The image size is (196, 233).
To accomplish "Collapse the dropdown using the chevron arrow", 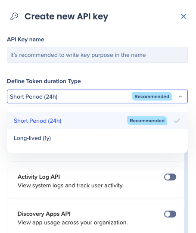I will [180, 96].
